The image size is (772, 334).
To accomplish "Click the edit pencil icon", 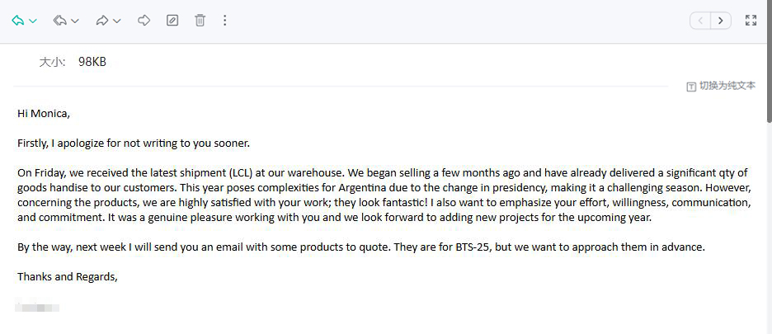I will tap(172, 21).
